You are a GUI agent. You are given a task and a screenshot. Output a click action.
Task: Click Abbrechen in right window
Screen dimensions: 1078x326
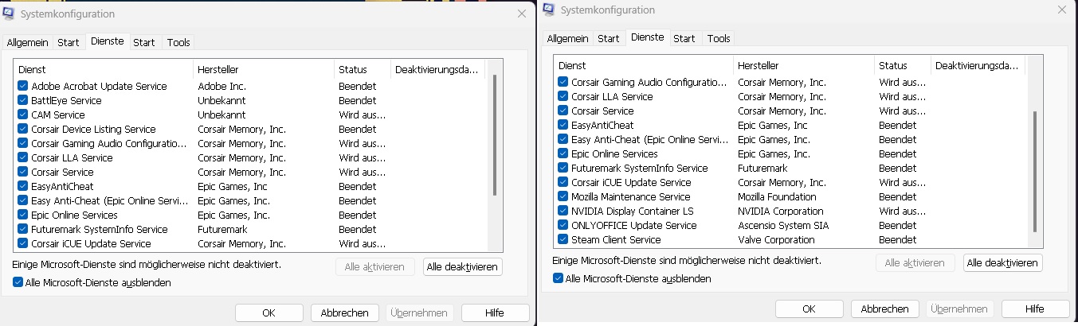pos(884,309)
